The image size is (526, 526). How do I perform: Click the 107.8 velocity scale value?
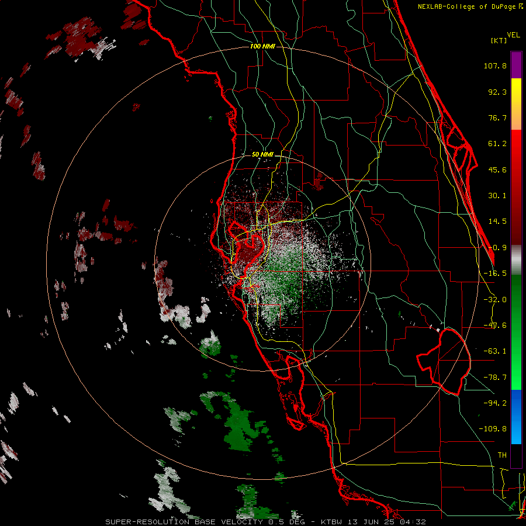pos(495,65)
